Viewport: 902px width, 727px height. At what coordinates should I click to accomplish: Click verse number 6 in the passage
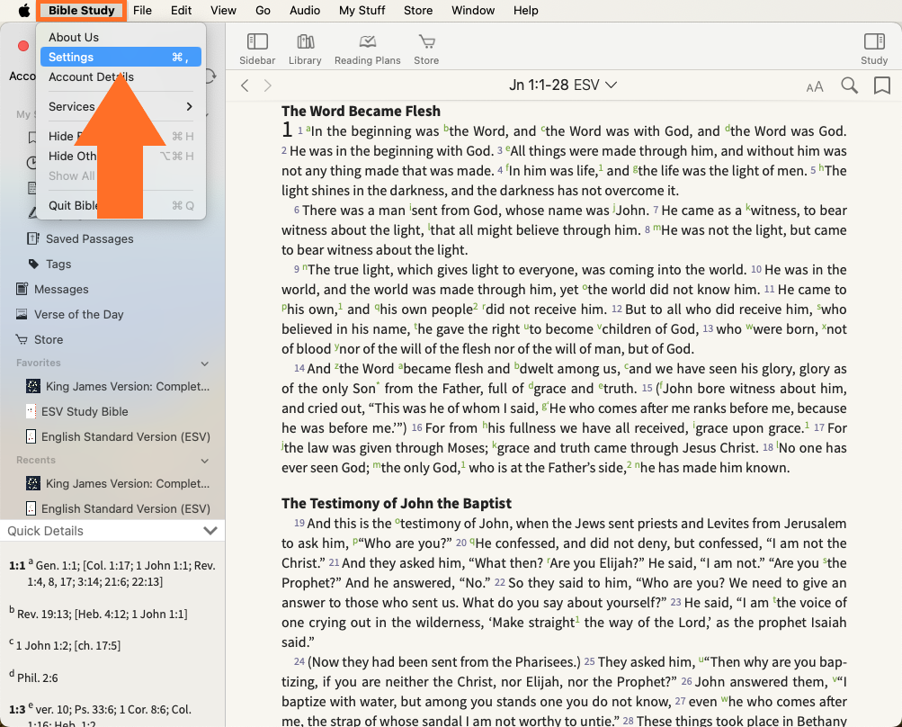[x=297, y=211]
